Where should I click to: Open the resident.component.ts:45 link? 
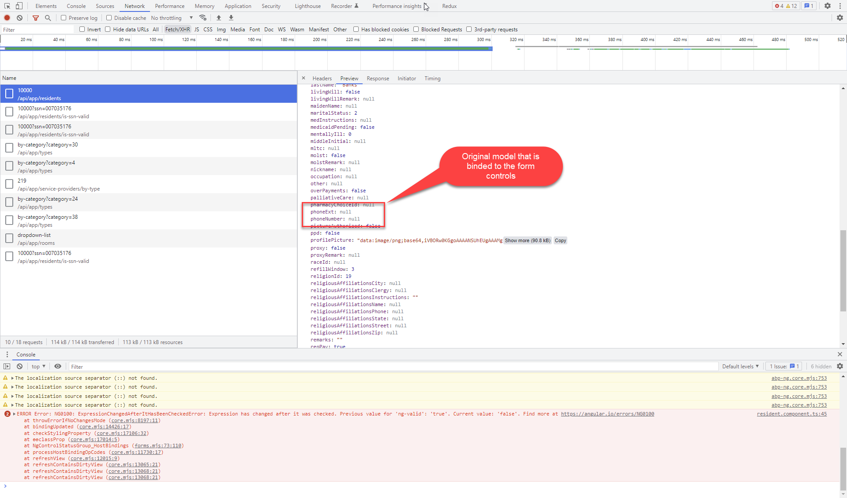tap(791, 414)
